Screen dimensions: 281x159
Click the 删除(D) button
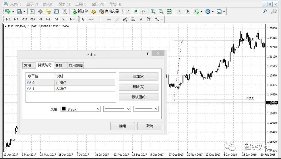[x=139, y=87]
